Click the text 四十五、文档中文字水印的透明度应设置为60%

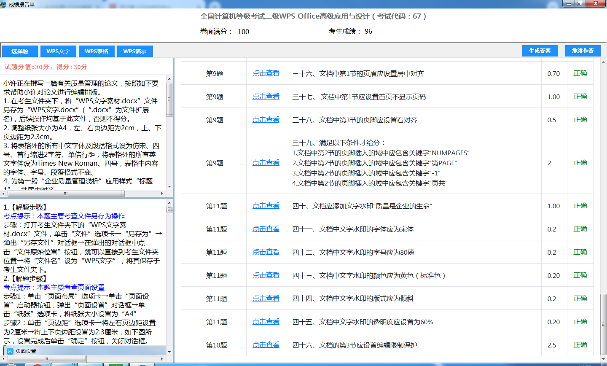pos(363,322)
